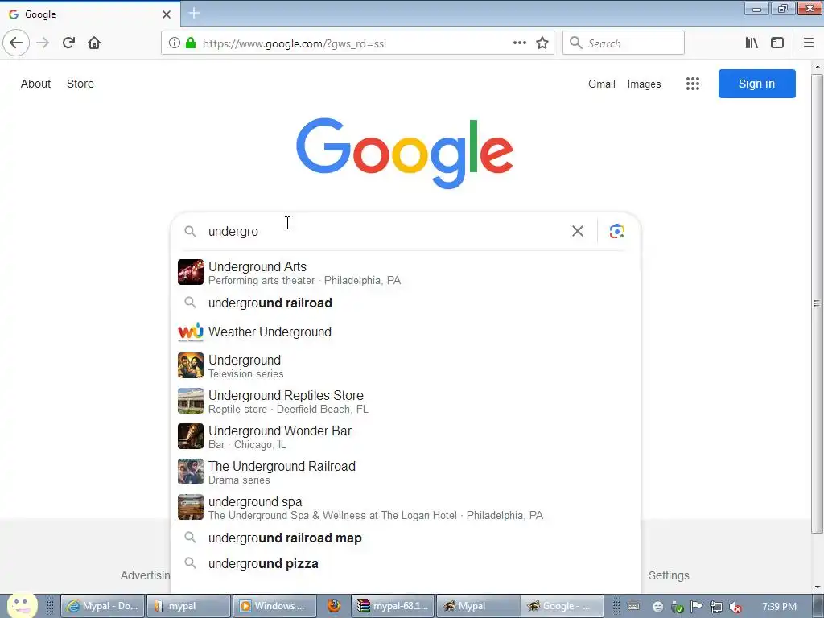
Task: Select the Underground Arts suggestion thumbnail
Action: coord(190,272)
